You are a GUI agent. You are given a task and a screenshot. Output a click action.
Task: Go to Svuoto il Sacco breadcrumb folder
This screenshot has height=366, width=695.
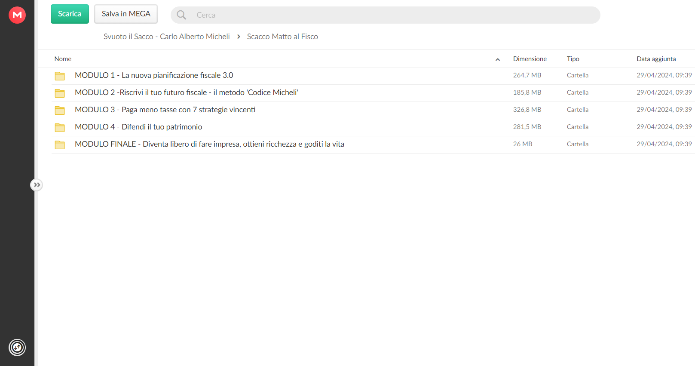pos(167,37)
